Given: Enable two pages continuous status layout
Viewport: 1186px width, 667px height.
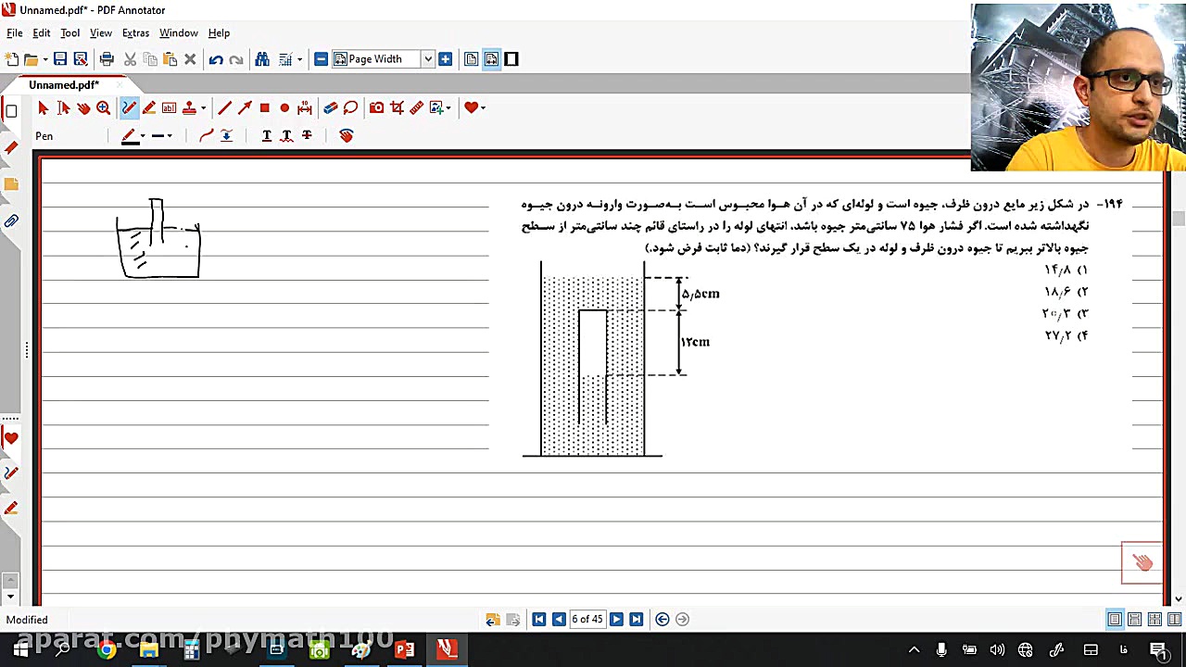Looking at the screenshot, I should coord(1175,620).
